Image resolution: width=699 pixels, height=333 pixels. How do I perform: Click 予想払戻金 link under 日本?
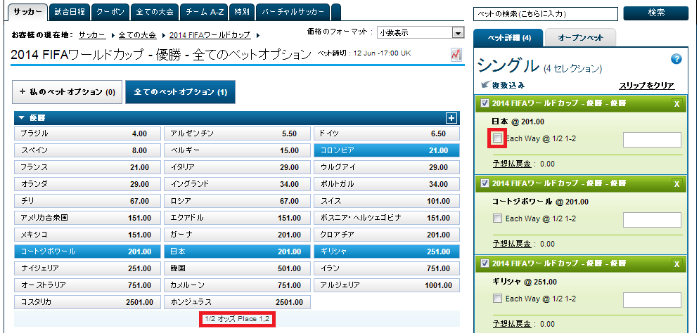[x=511, y=164]
